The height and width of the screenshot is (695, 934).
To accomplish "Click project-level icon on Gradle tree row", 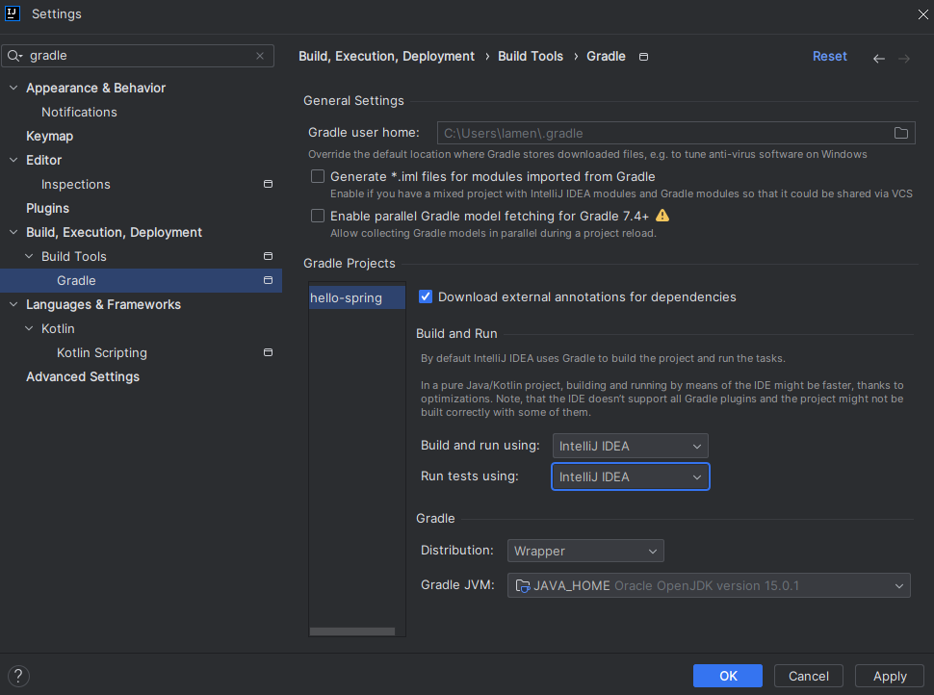I will [268, 280].
